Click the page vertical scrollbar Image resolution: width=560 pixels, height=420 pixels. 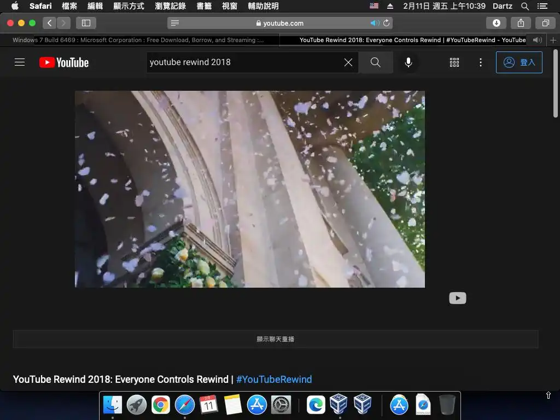click(556, 84)
